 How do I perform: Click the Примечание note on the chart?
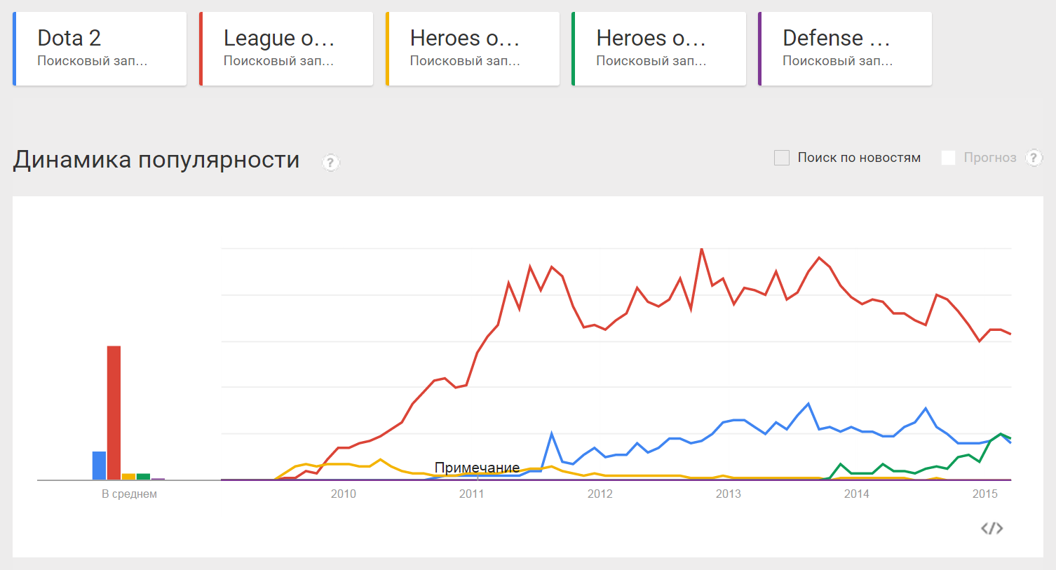tap(477, 468)
